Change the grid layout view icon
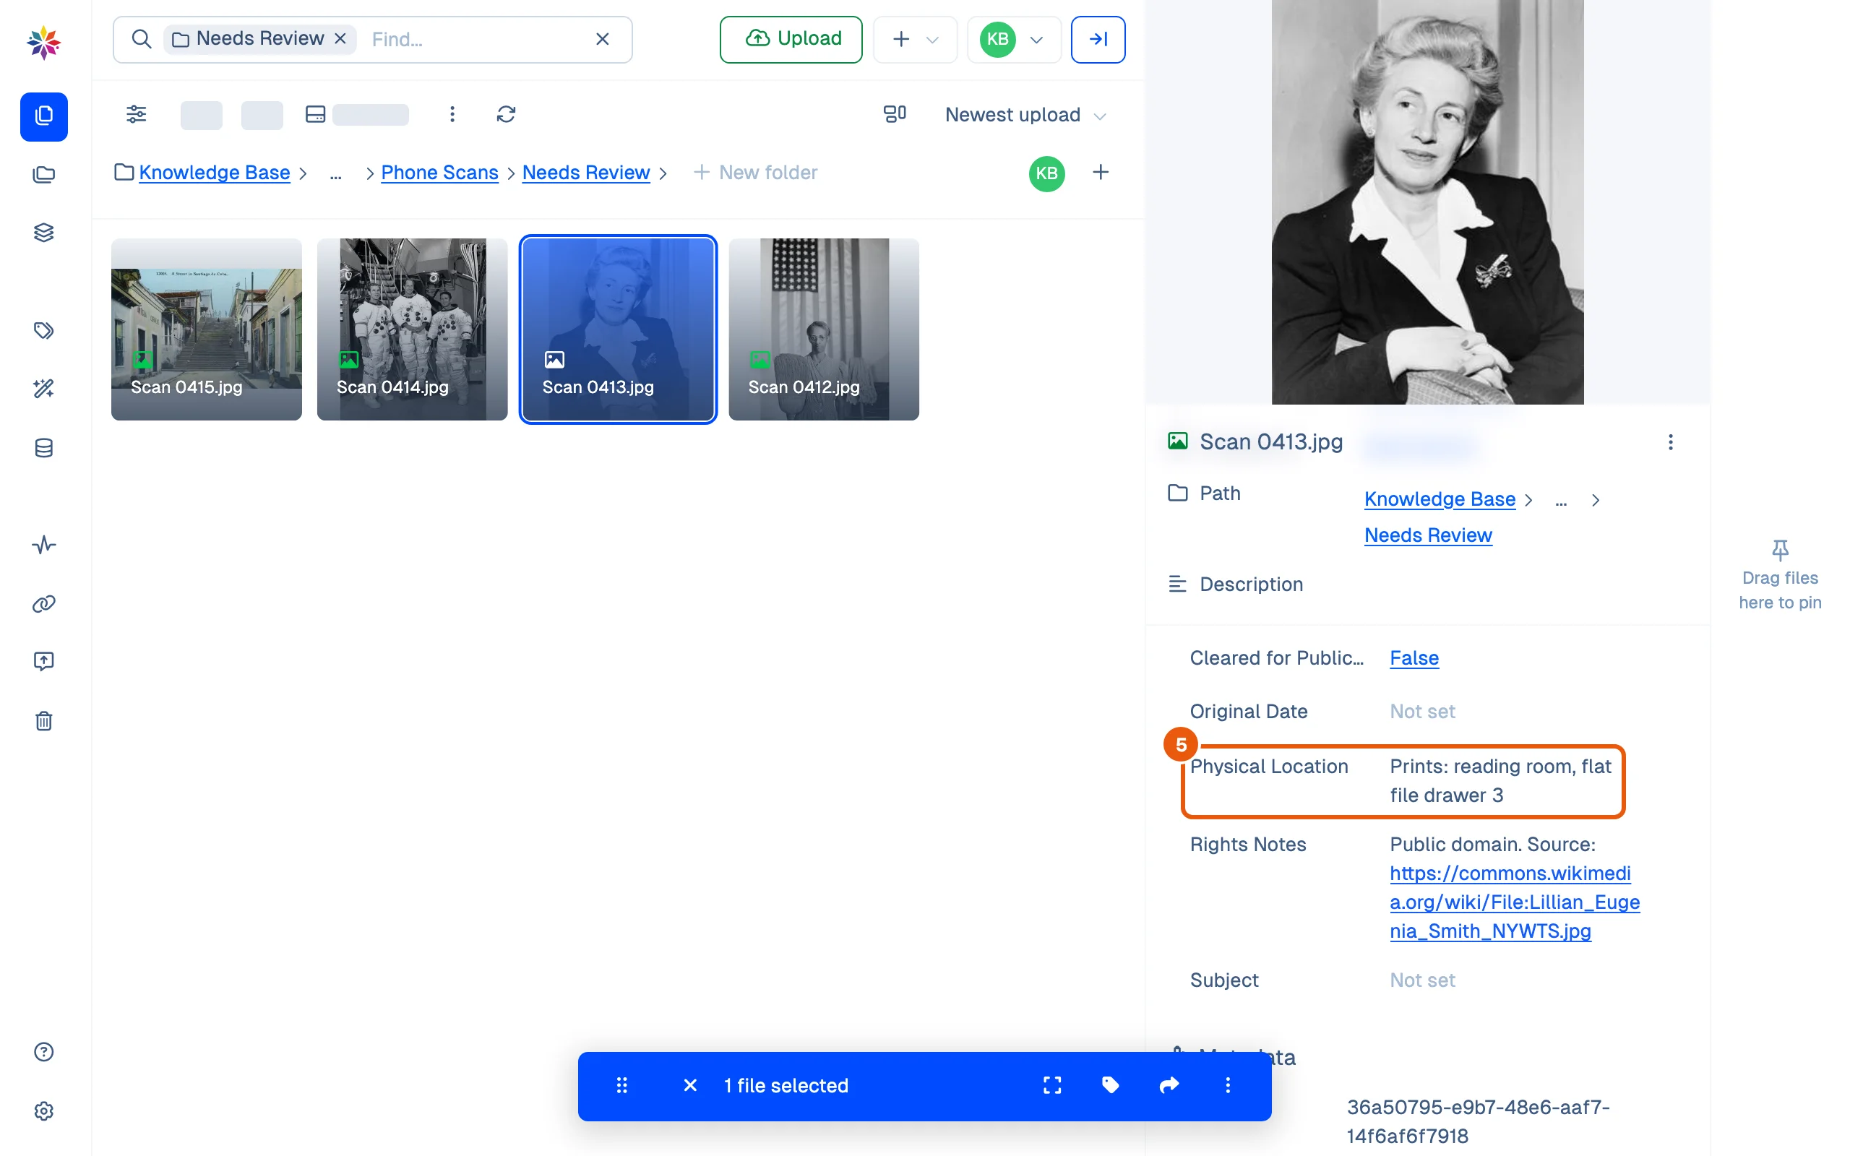The width and height of the screenshot is (1850, 1156). point(895,115)
